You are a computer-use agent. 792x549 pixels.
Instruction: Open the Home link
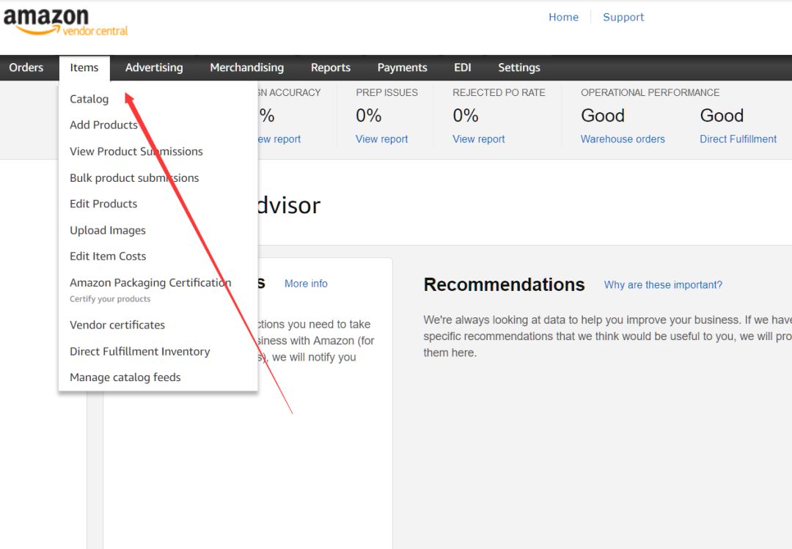click(563, 17)
